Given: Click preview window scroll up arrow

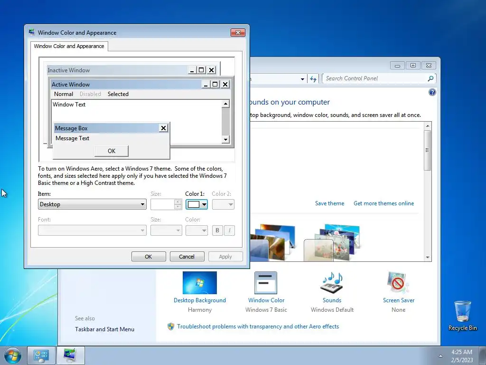Looking at the screenshot, I should coord(225,104).
